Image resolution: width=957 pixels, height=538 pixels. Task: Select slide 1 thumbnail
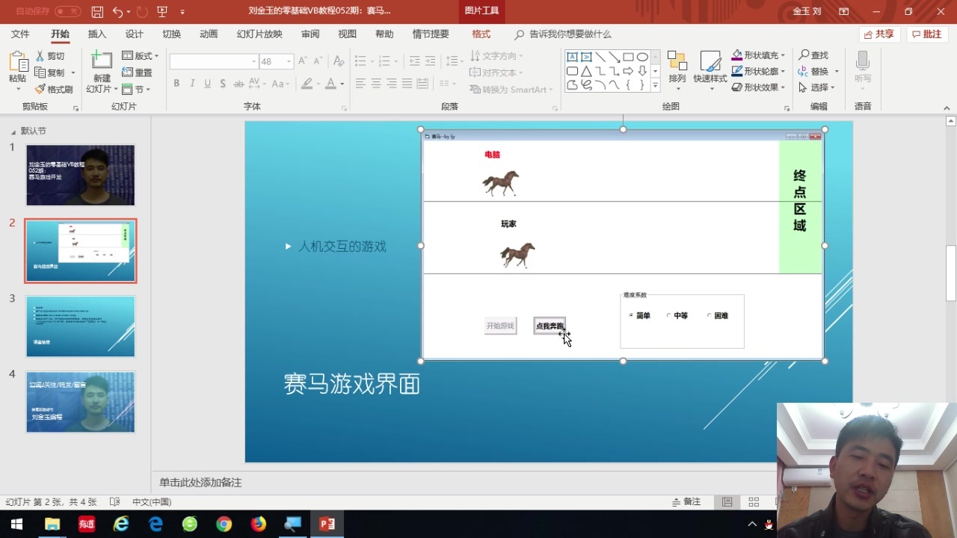click(81, 176)
